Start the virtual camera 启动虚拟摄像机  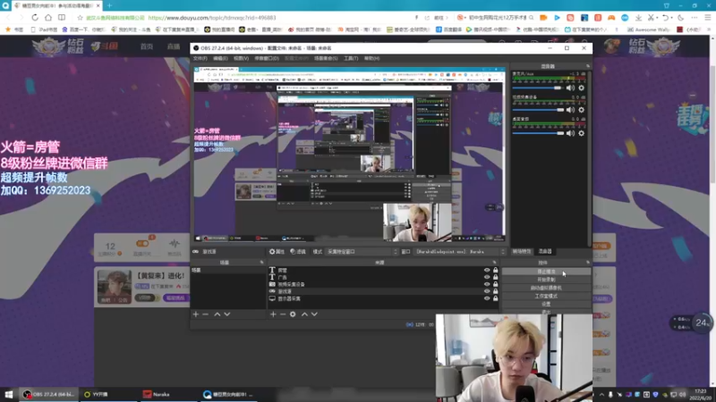point(546,288)
